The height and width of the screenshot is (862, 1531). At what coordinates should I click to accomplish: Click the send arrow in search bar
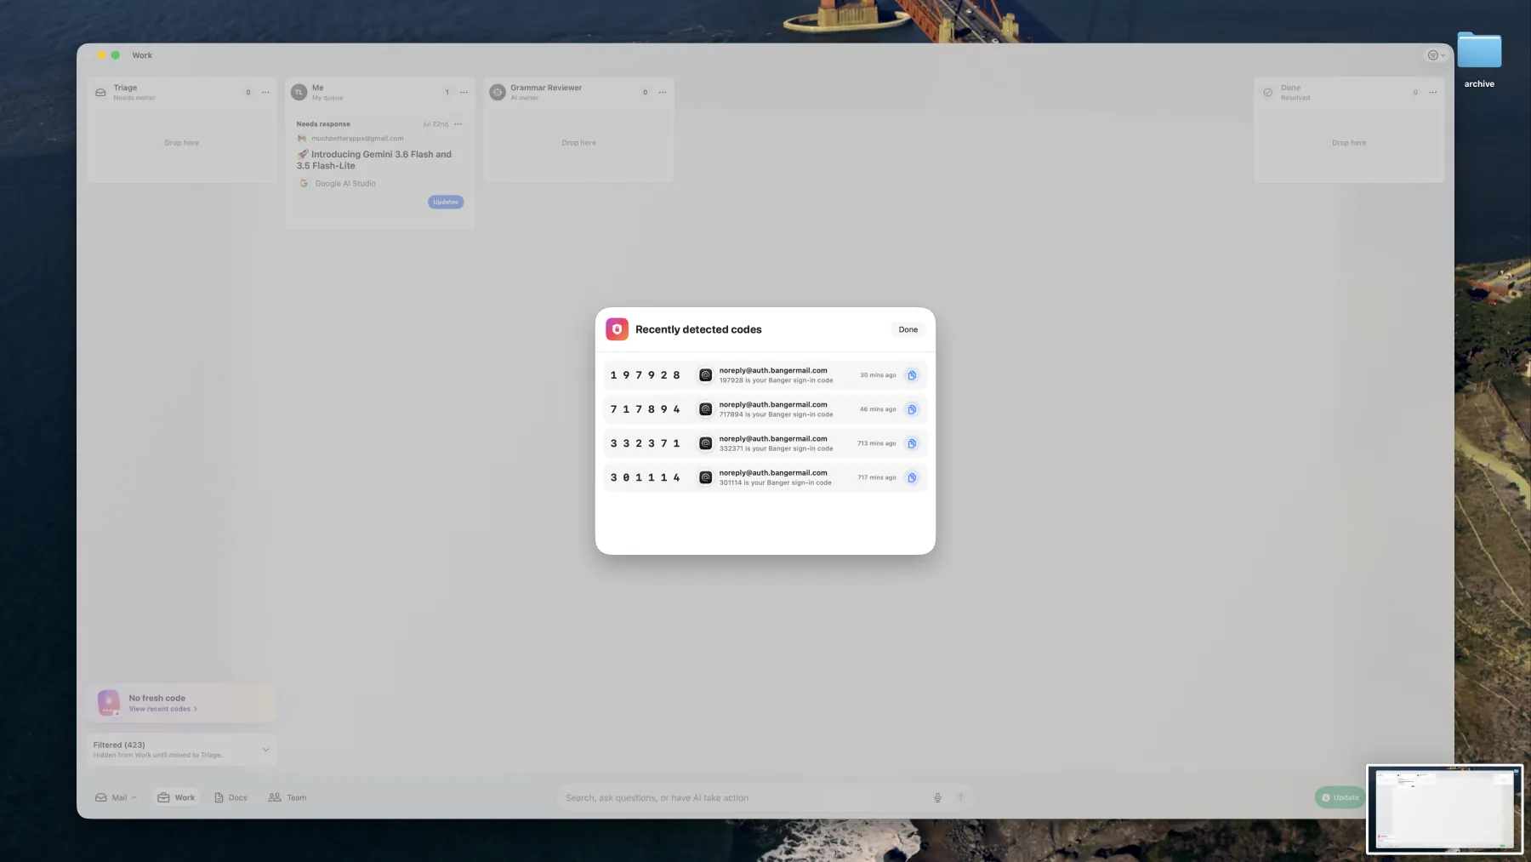click(960, 797)
